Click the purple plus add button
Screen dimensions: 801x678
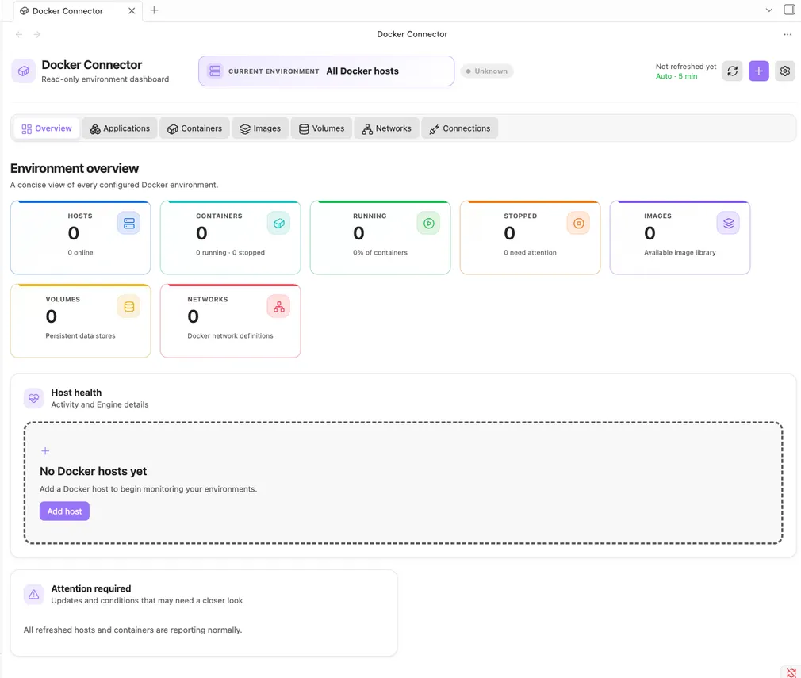[759, 71]
